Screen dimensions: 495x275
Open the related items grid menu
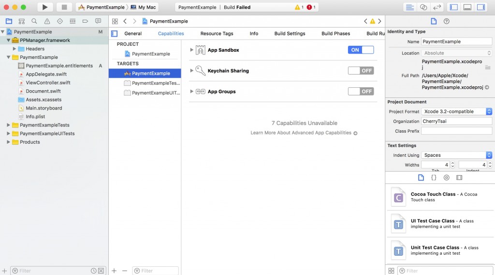115,21
